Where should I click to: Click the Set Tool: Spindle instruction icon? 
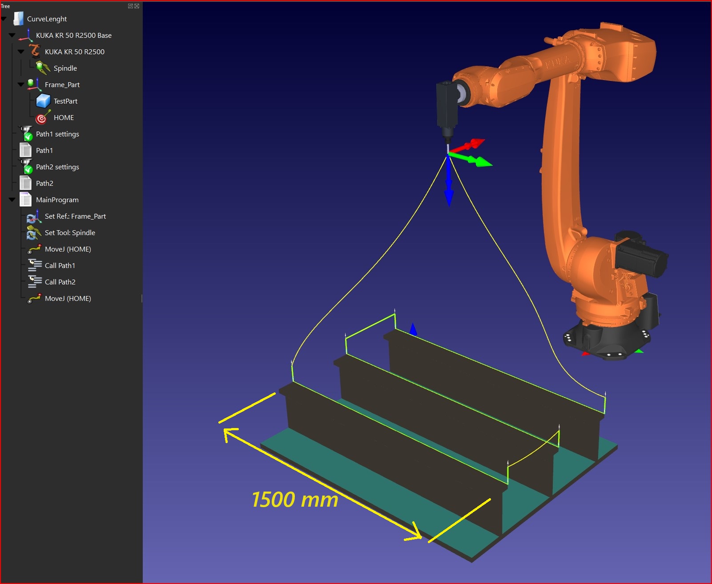click(x=34, y=233)
